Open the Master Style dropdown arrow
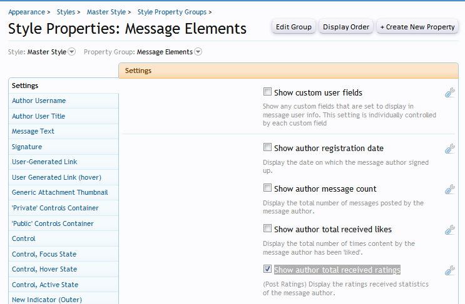Viewport: 465px width, 304px height. (x=72, y=52)
